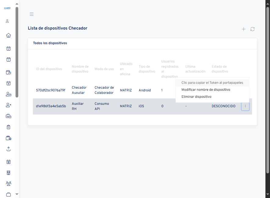This screenshot has height=198, width=270.
Task: Click Modo de uso column header
Action: pyautogui.click(x=104, y=69)
